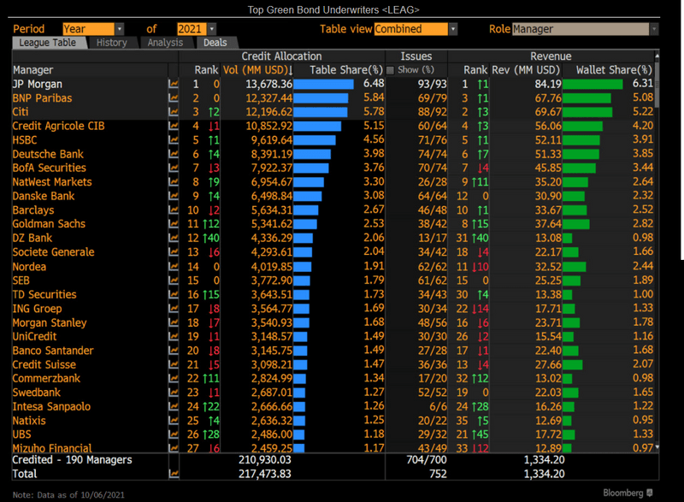Image resolution: width=684 pixels, height=502 pixels.
Task: Click the Bloomberg logo icon at bottom
Action: click(650, 493)
